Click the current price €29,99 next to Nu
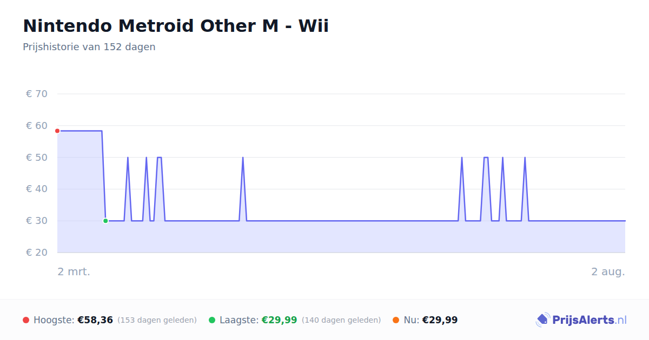 pyautogui.click(x=440, y=320)
